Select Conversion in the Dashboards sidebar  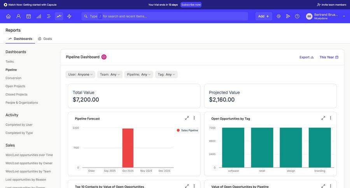[13, 78]
